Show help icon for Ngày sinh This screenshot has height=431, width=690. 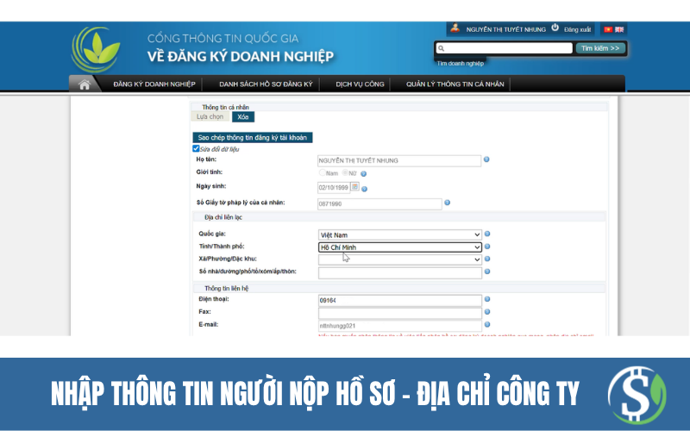364,189
